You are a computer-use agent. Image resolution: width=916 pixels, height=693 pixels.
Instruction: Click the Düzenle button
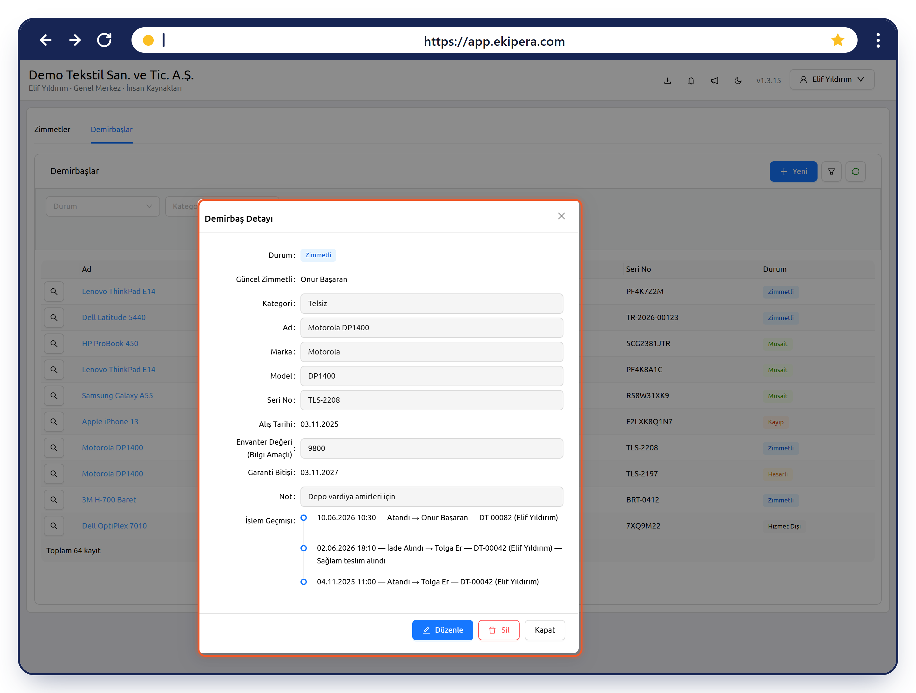pos(442,630)
